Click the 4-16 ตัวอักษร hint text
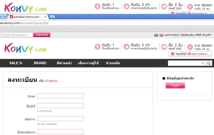Image resolution: width=214 pixels, height=135 pixels. coord(44,111)
